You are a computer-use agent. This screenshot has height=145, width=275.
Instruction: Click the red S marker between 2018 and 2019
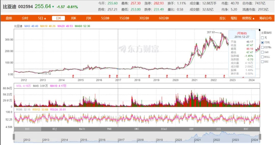pos(149,76)
